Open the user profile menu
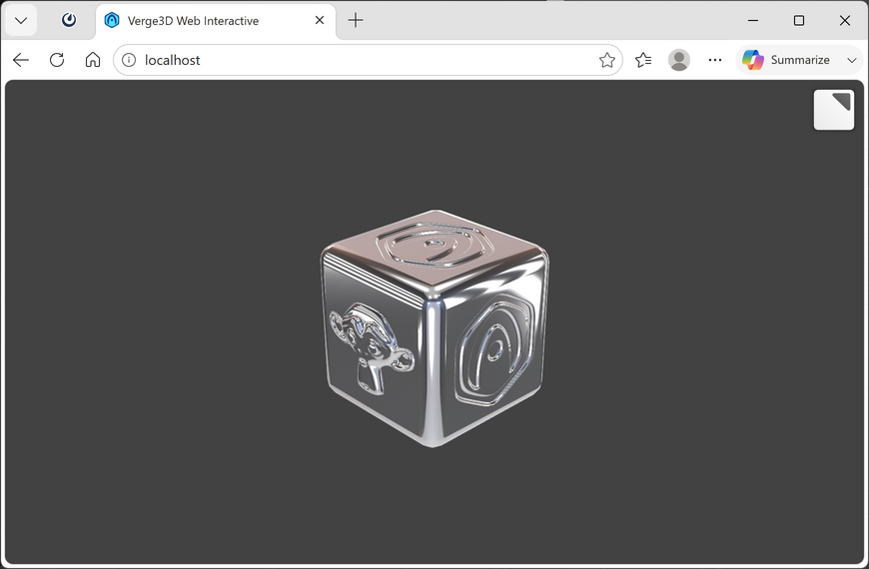Viewport: 869px width, 569px height. click(x=679, y=60)
